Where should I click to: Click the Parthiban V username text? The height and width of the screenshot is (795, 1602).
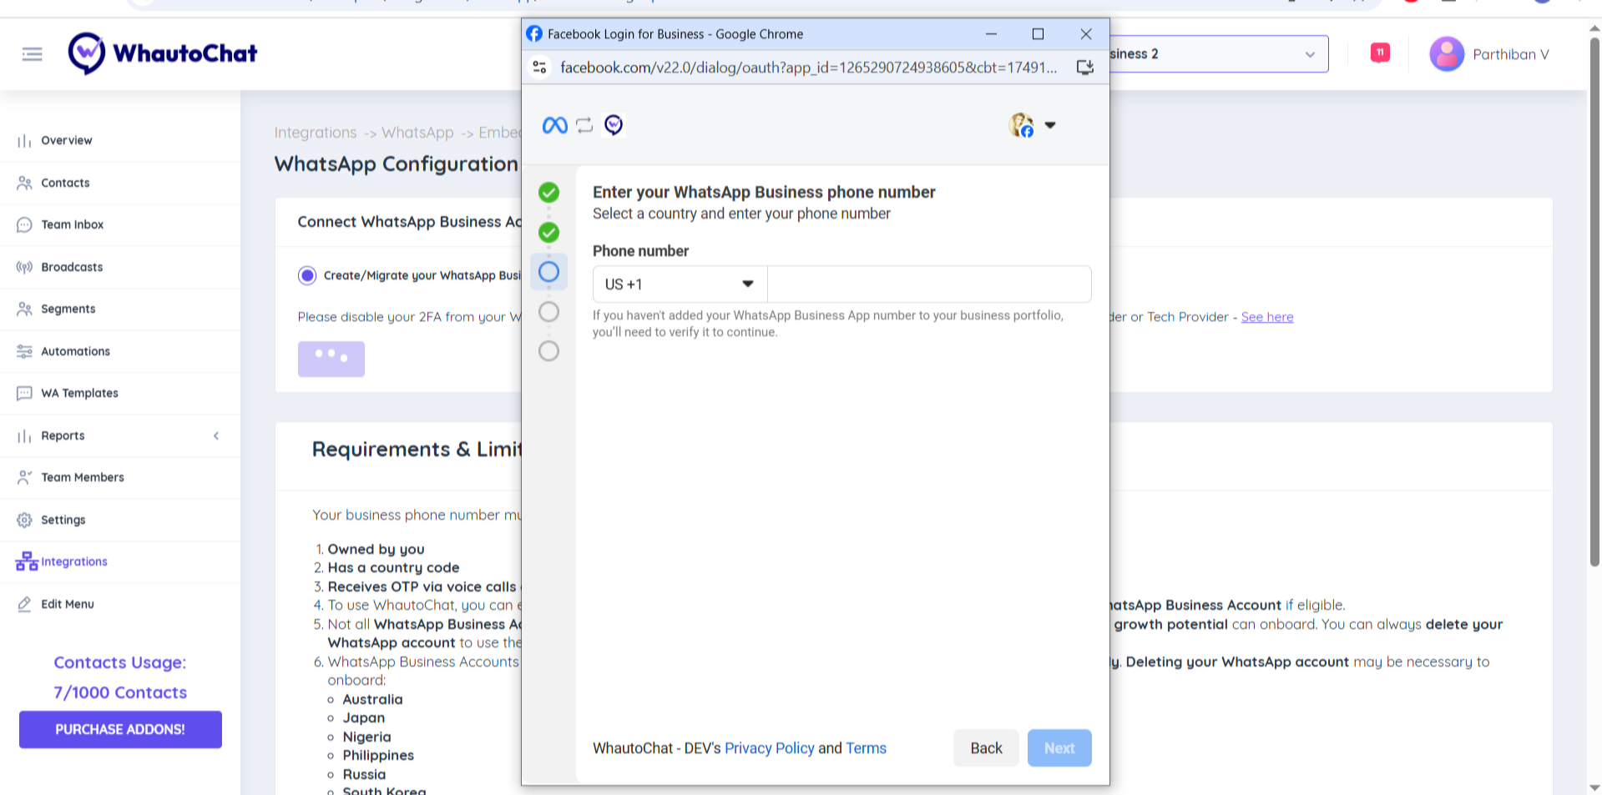pyautogui.click(x=1511, y=54)
